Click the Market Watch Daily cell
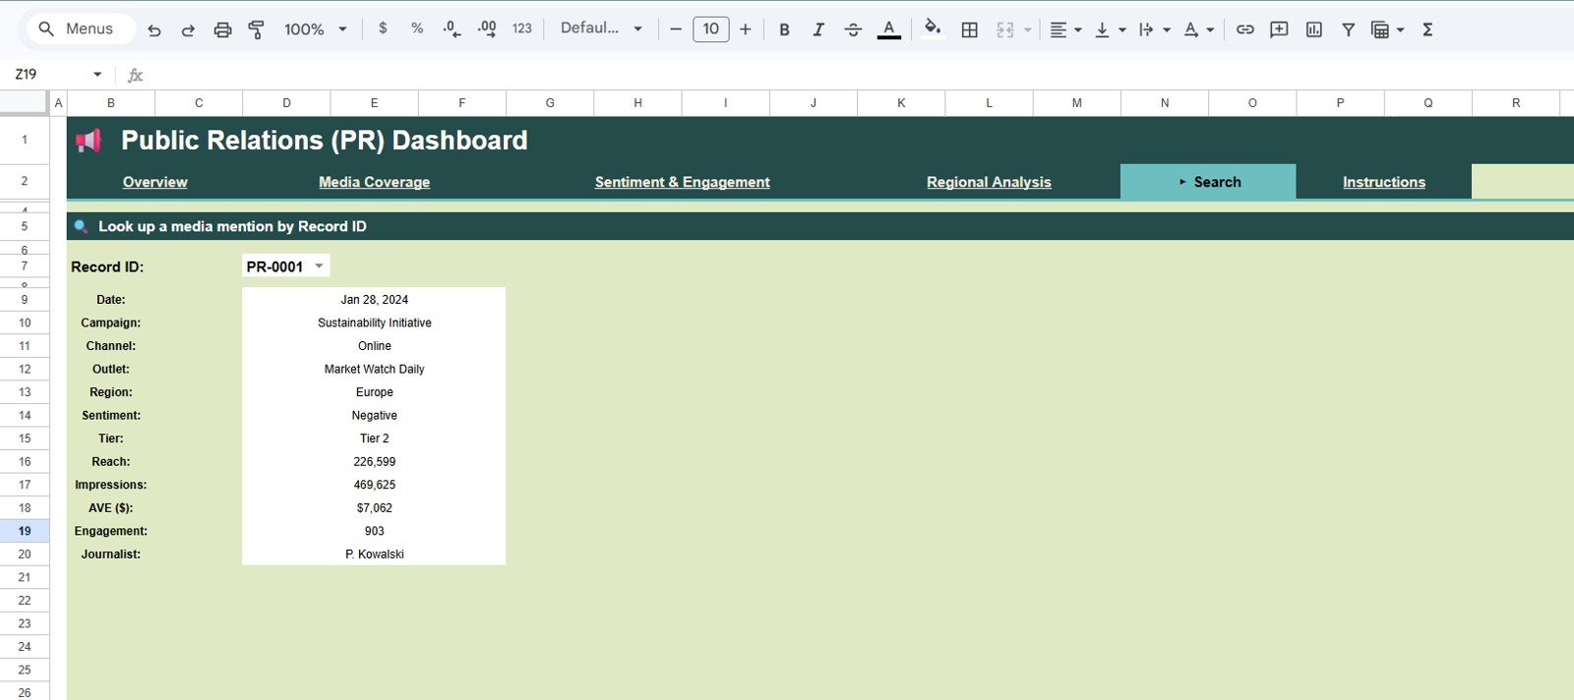Image resolution: width=1574 pixels, height=700 pixels. point(374,369)
